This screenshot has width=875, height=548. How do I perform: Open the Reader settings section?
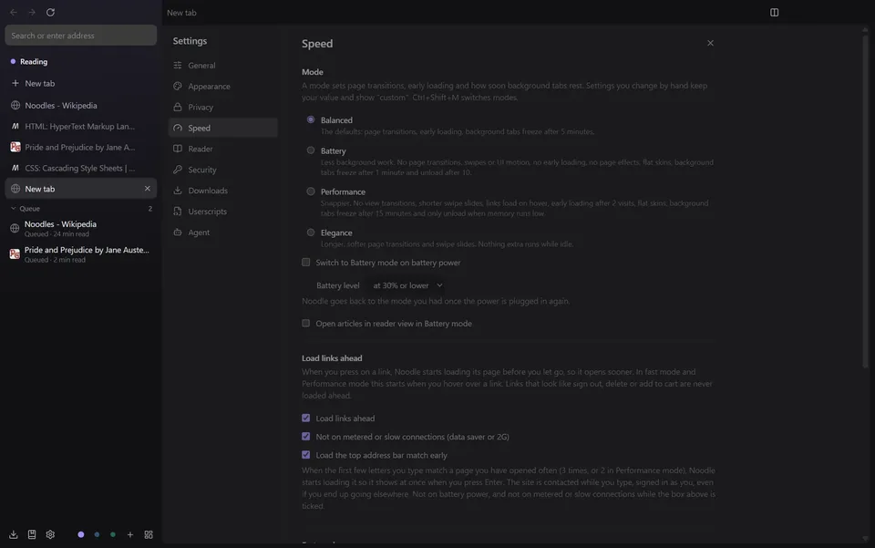[x=222, y=149]
